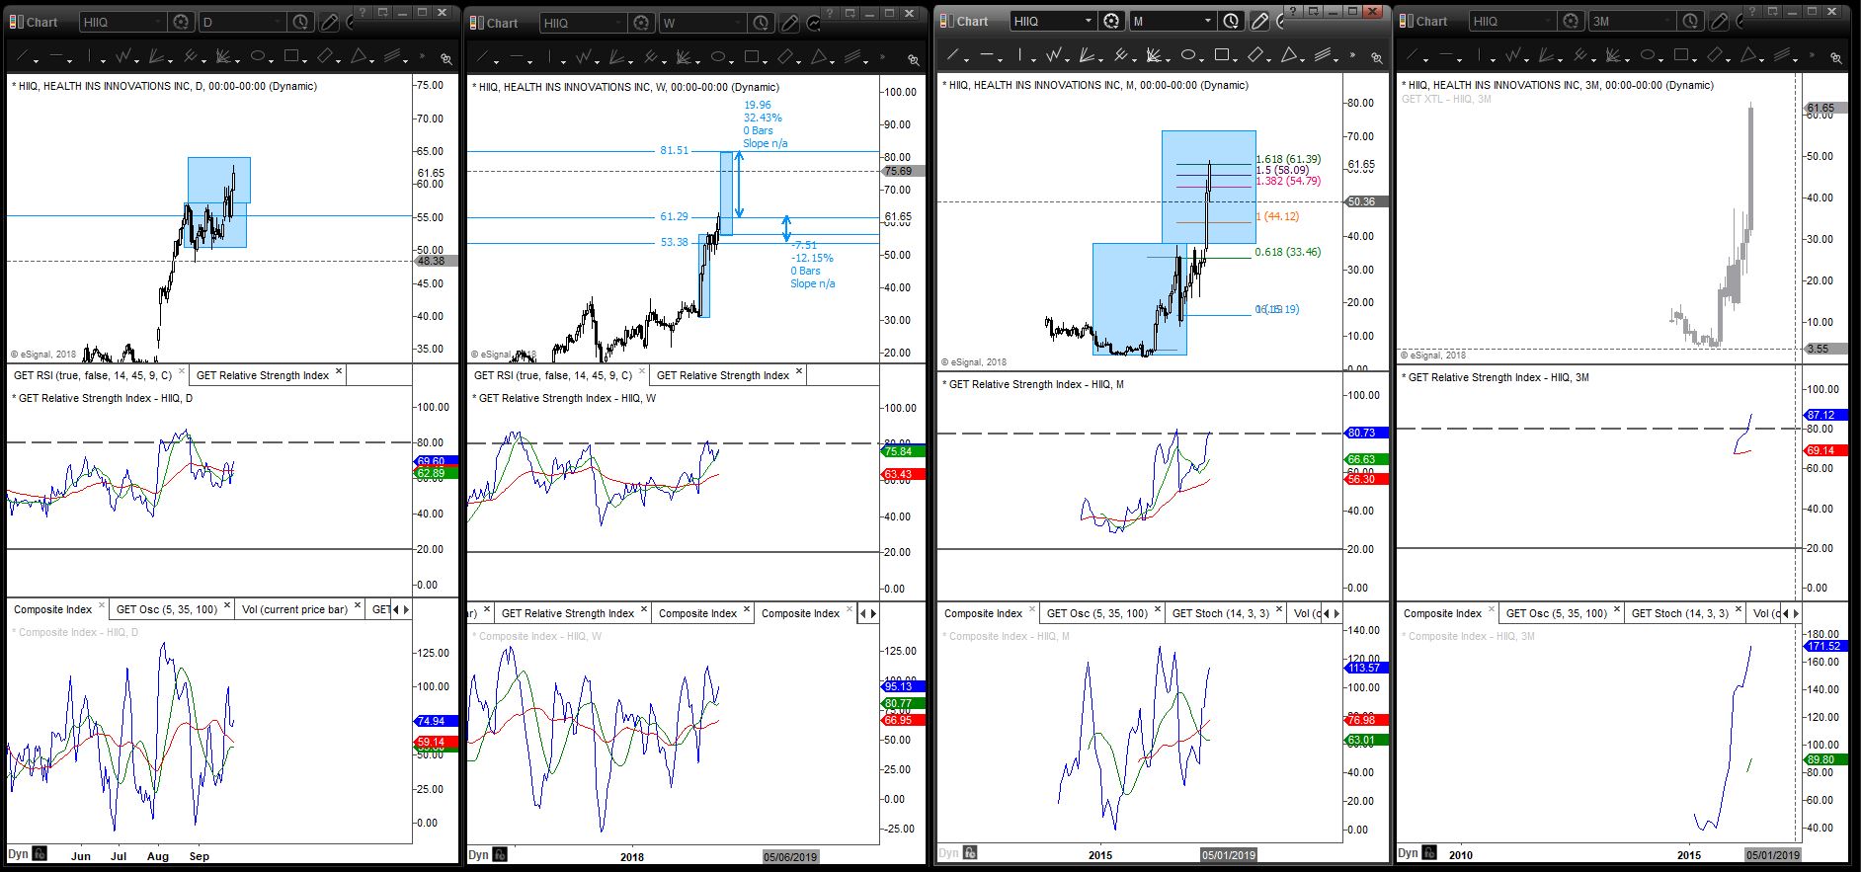Select rectangle tool in 3M chart
The height and width of the screenshot is (872, 1861).
1682,55
